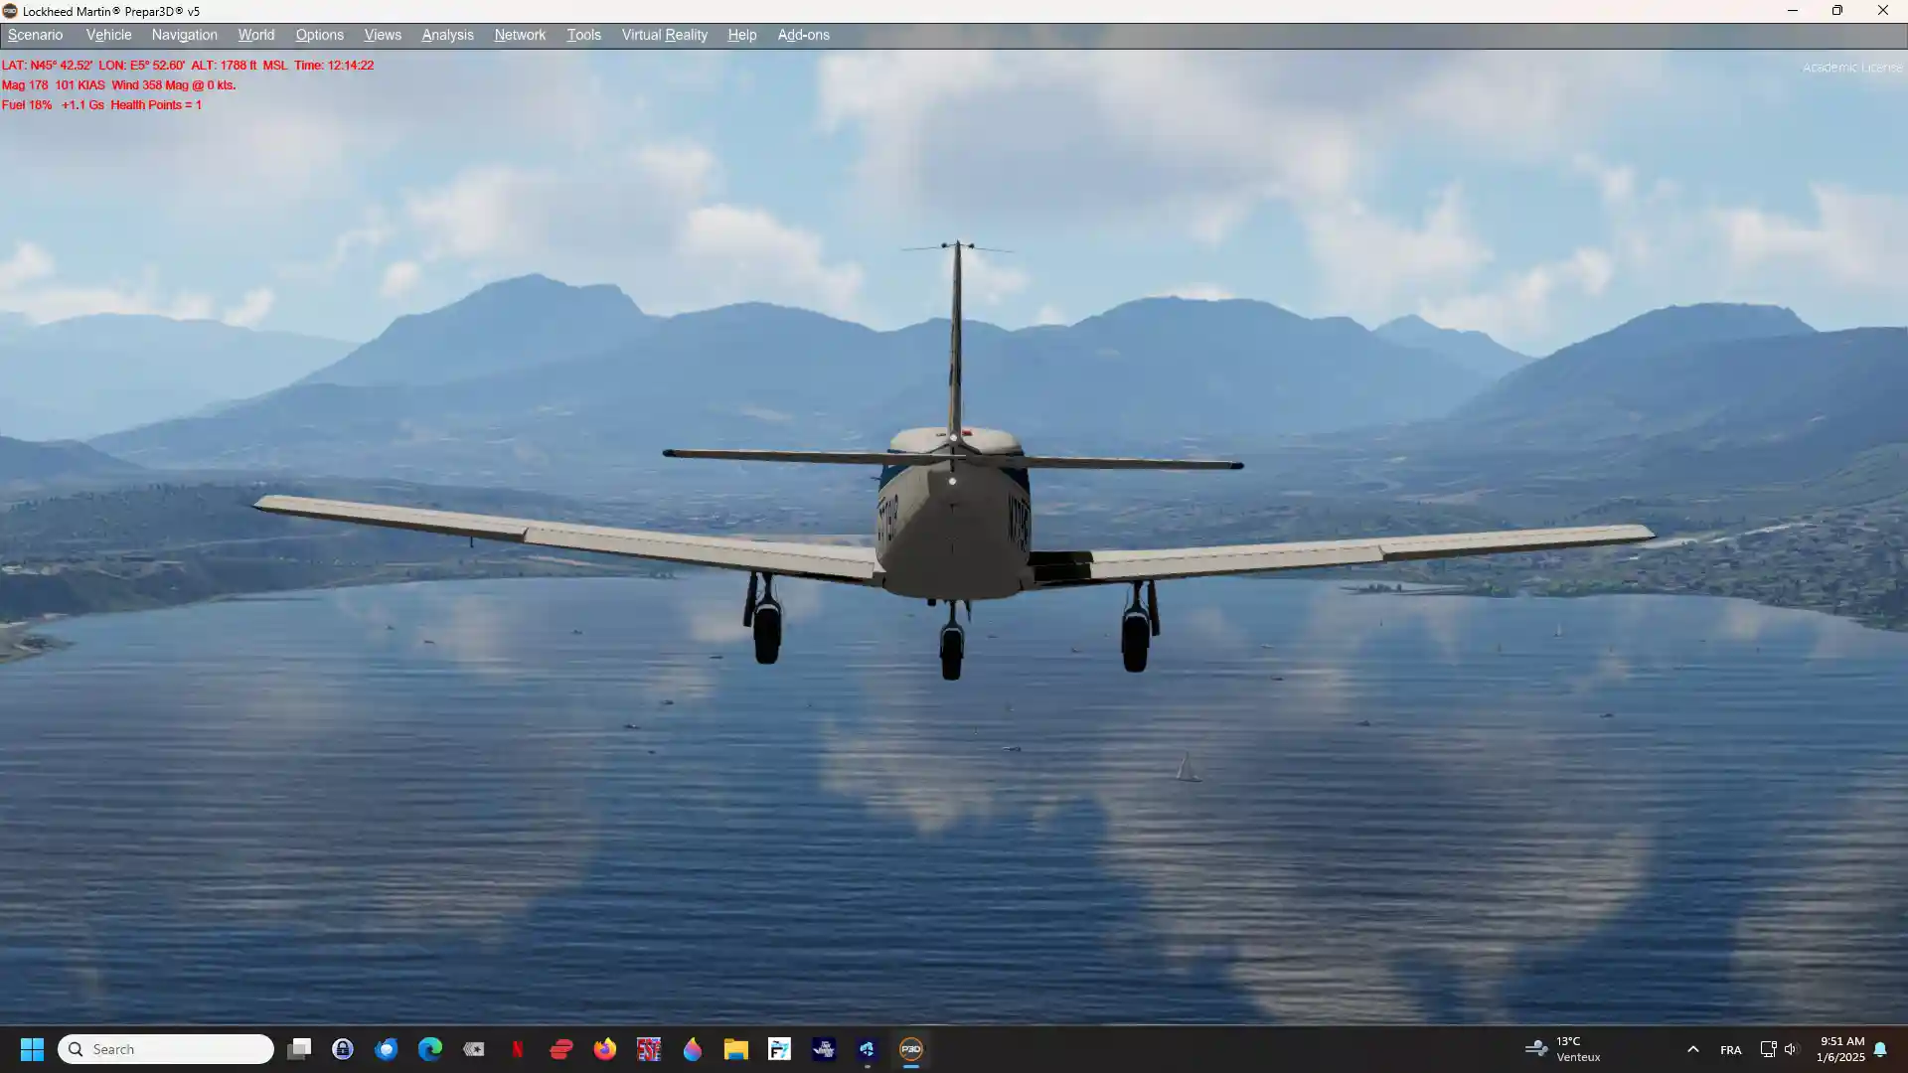The height and width of the screenshot is (1073, 1908).
Task: Open the volume control in the tray
Action: (x=1791, y=1049)
